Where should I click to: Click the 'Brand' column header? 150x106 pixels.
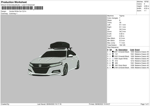tap(137, 50)
